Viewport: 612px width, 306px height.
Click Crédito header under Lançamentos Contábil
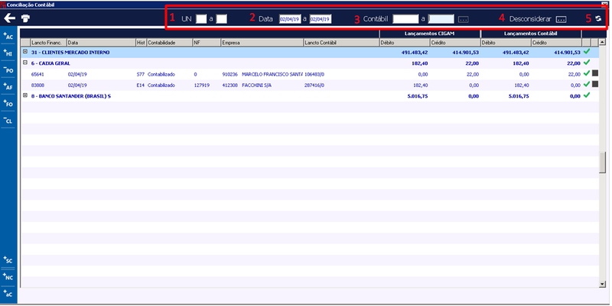pyautogui.click(x=556, y=43)
